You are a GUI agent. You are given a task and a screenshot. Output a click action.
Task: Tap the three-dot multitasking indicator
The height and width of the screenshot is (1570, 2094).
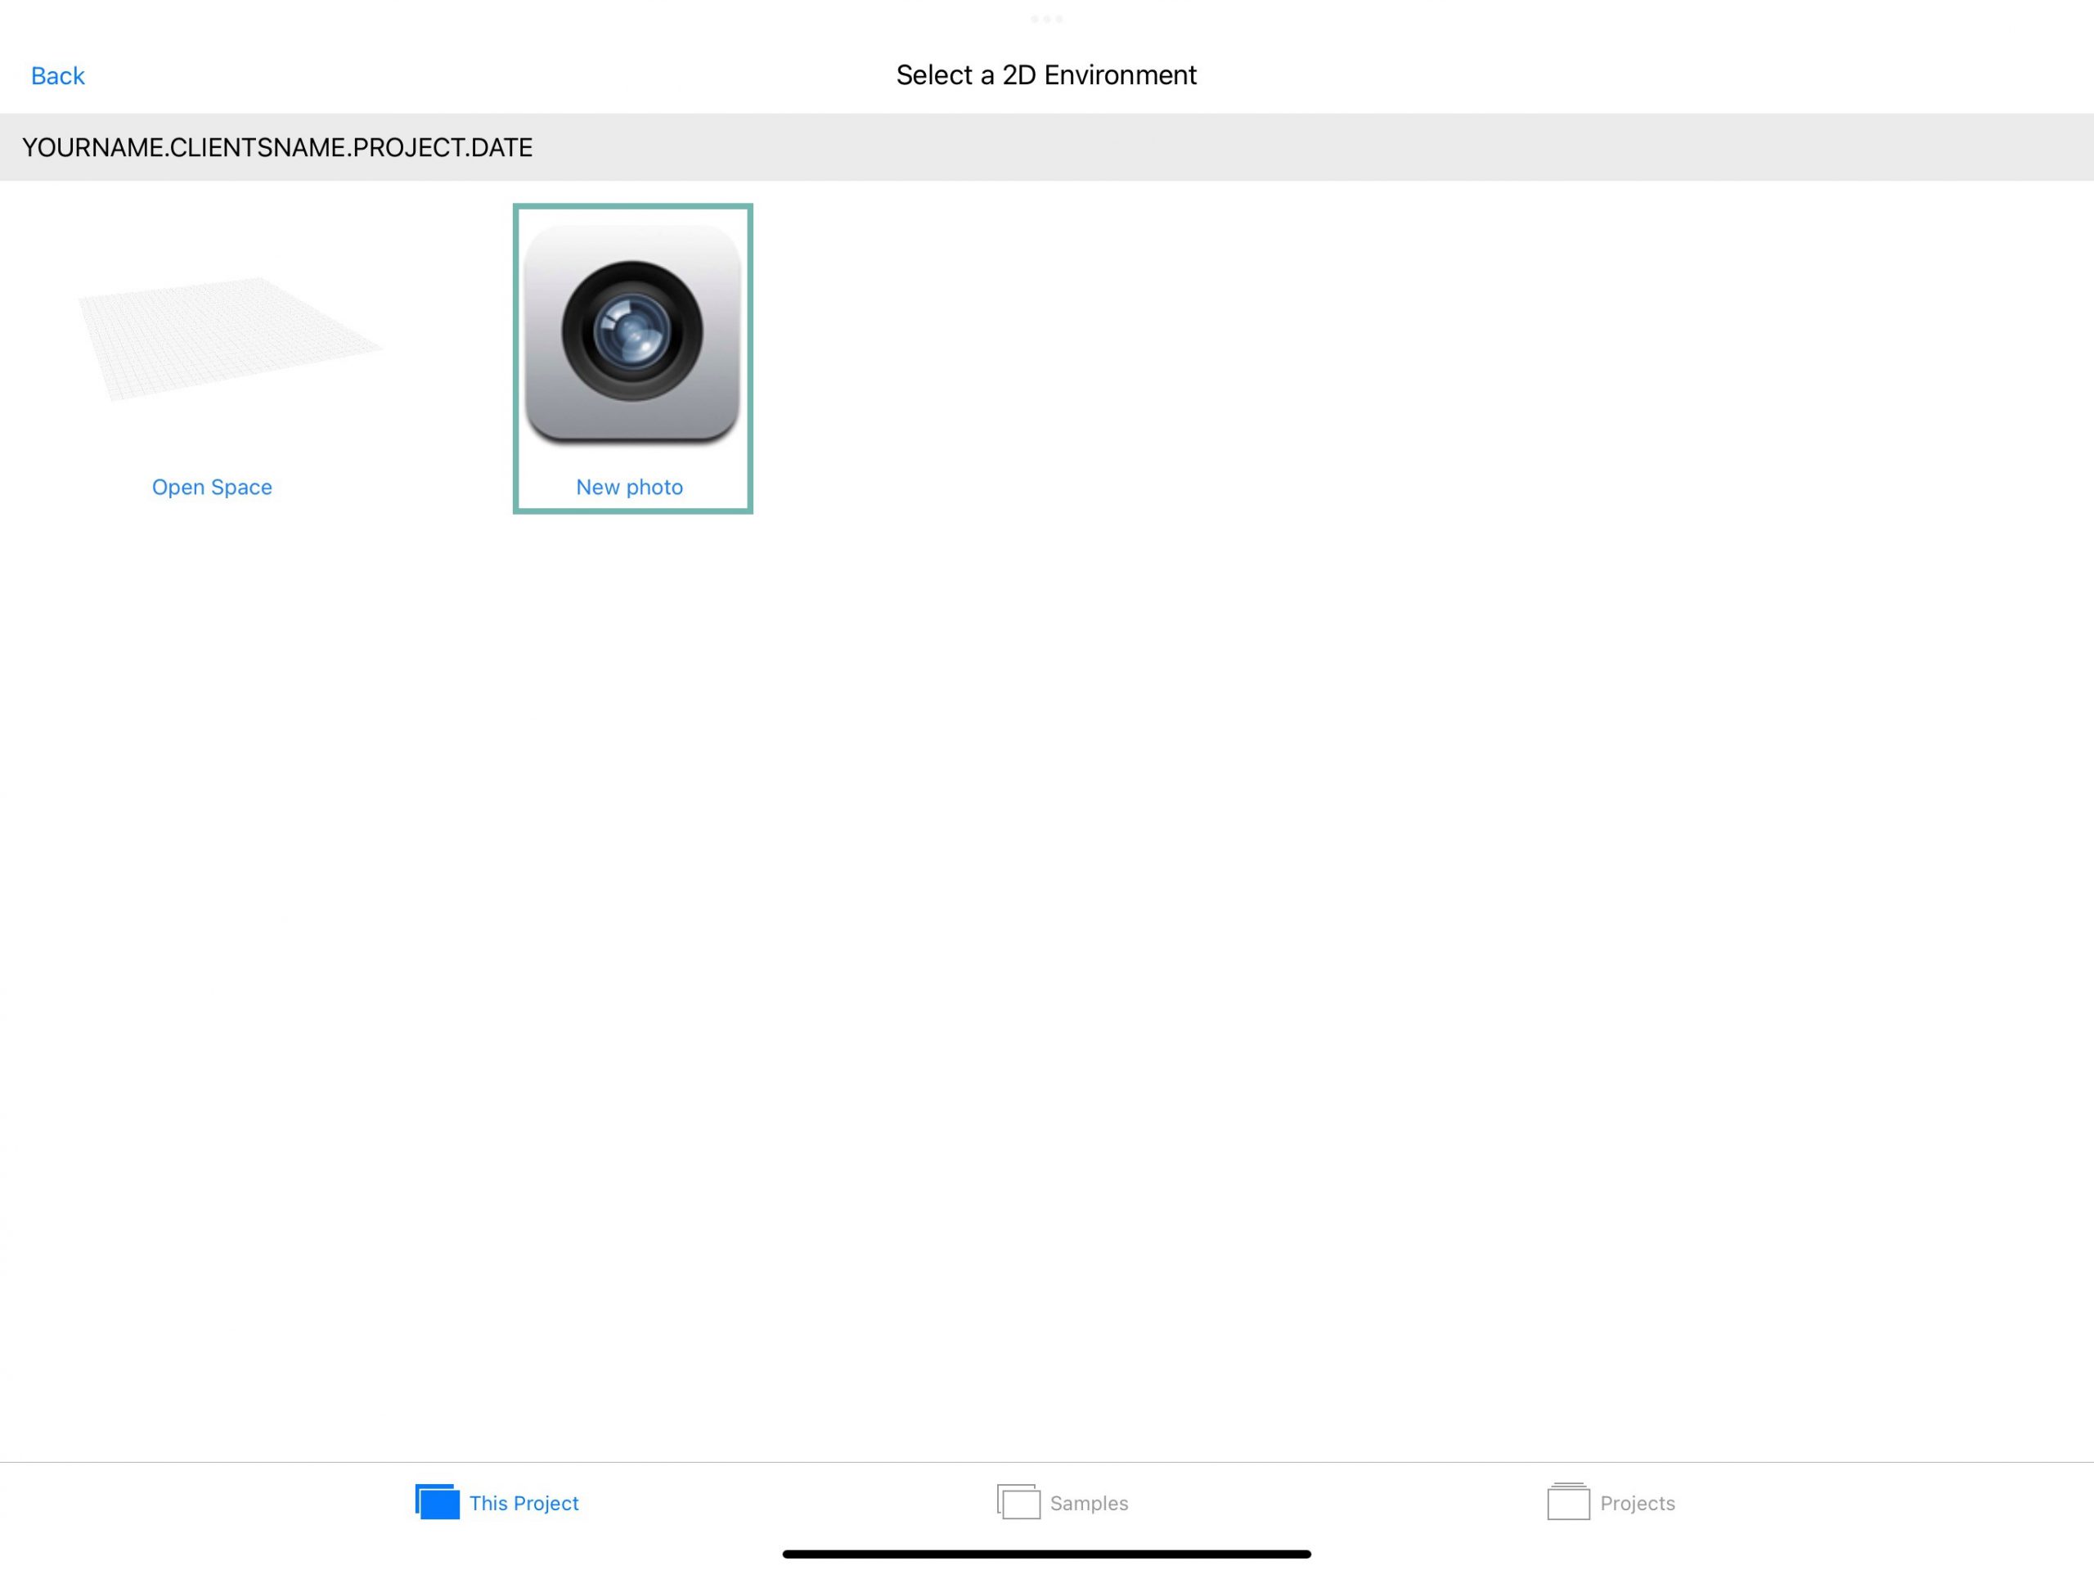pos(1046,19)
